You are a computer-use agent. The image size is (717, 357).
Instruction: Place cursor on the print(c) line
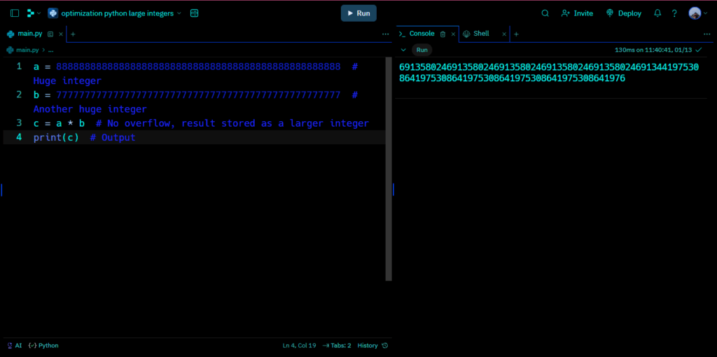[195, 137]
